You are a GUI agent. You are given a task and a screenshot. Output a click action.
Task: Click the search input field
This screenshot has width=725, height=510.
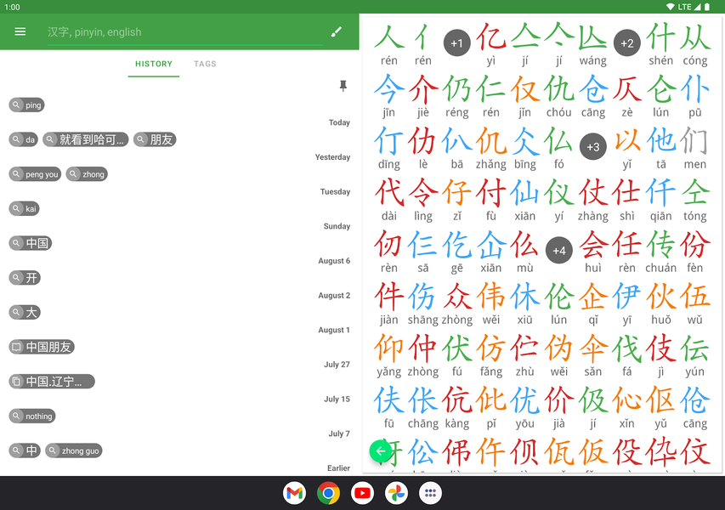point(170,31)
